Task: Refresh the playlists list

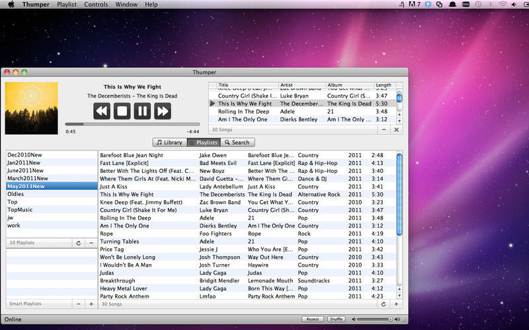Action: coord(79,243)
